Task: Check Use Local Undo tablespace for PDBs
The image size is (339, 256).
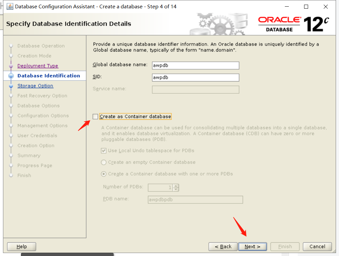Action: point(103,150)
